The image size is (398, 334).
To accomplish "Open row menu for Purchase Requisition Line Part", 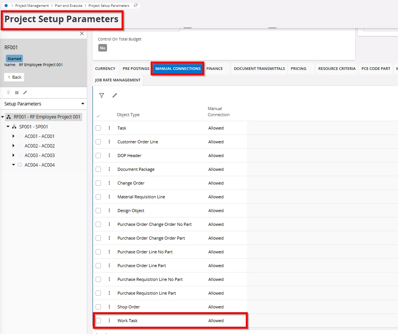I will point(109,293).
